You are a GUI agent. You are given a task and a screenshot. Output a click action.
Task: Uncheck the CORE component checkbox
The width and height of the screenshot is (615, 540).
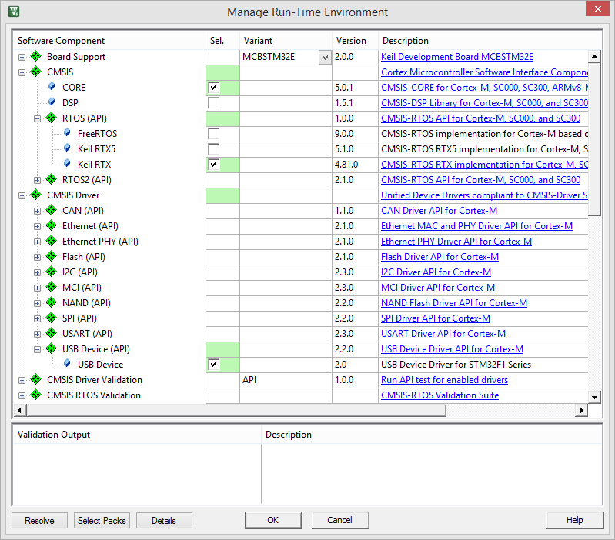(x=214, y=88)
